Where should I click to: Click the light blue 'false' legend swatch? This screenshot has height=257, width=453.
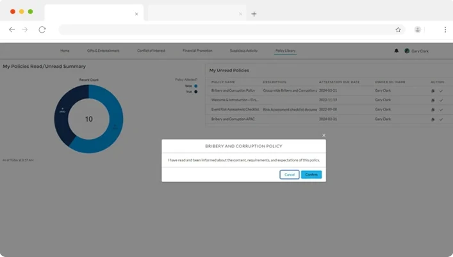[195, 86]
